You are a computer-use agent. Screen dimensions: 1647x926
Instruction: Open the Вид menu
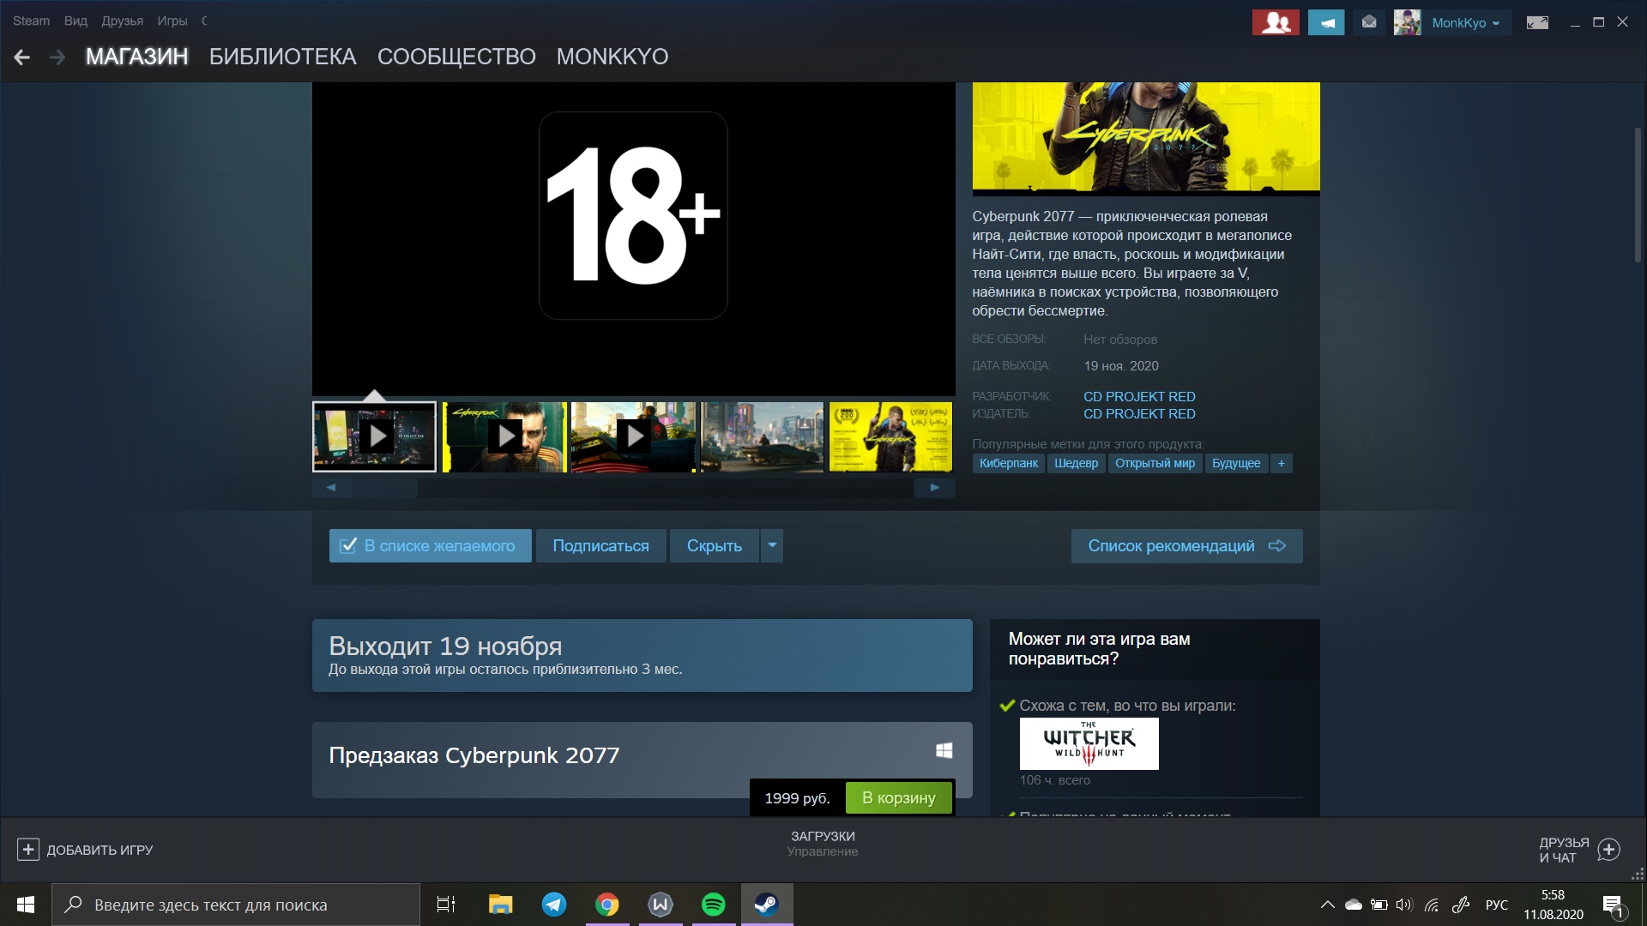(x=75, y=21)
